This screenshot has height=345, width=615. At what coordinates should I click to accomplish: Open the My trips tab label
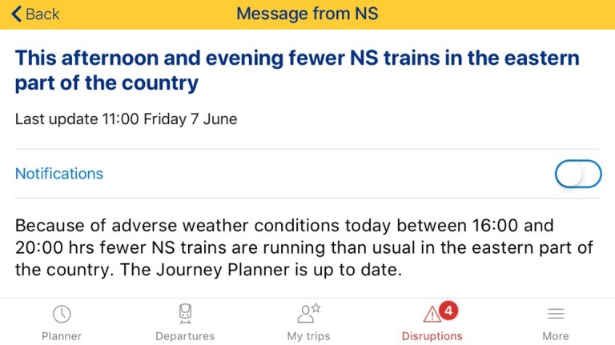[x=308, y=336]
